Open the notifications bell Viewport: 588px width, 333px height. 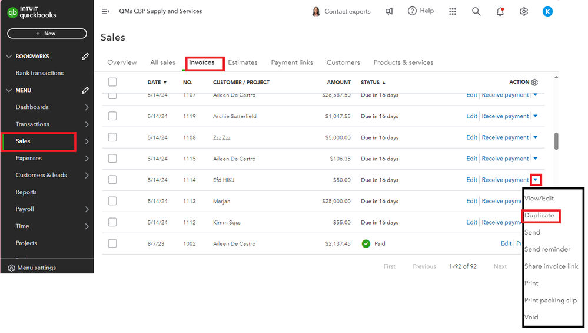tap(500, 11)
